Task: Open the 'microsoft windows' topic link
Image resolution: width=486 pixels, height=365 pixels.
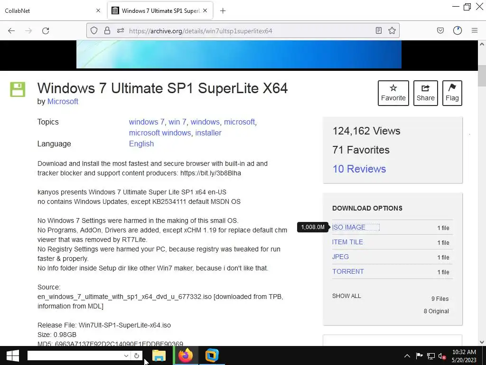Action: click(x=160, y=133)
